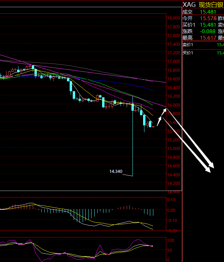Screen dimensions: 224x262
Task: Click the 15.617 daily high value
Action: click(208, 38)
